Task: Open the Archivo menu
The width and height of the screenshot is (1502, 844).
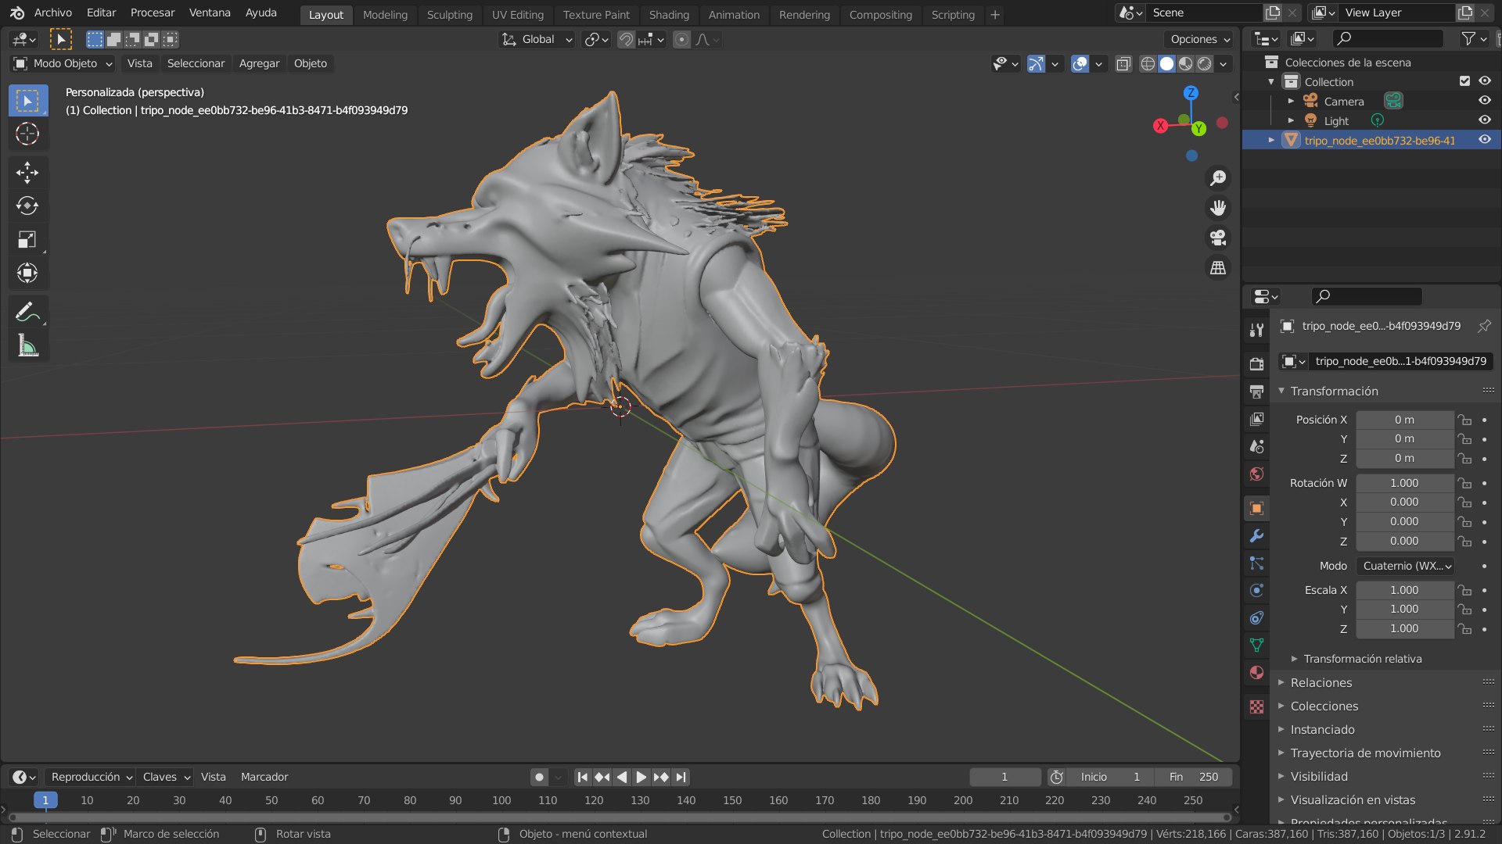Action: point(53,13)
